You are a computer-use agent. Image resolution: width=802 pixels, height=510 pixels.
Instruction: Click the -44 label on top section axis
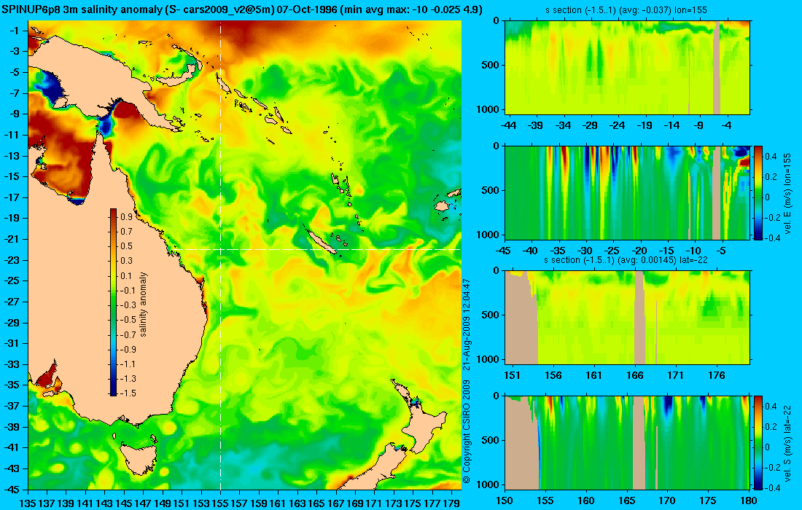pos(508,125)
